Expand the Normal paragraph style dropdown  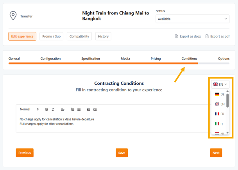29,109
